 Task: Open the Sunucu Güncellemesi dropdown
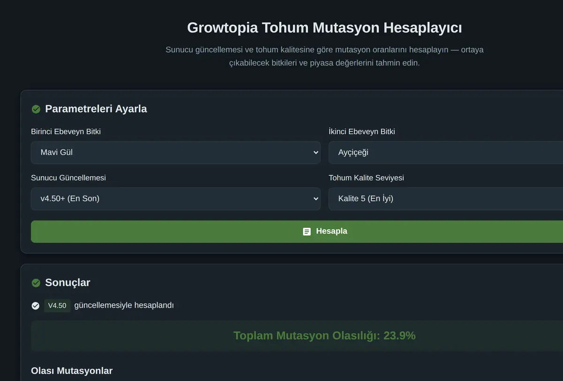click(175, 199)
